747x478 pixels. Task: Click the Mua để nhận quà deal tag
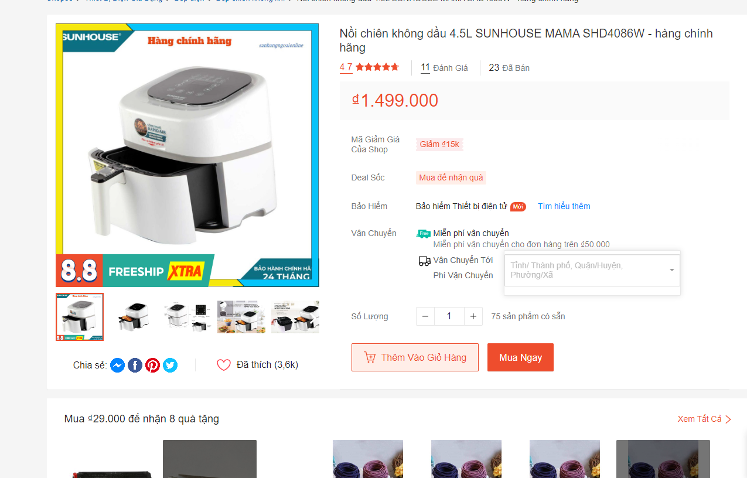(x=451, y=177)
